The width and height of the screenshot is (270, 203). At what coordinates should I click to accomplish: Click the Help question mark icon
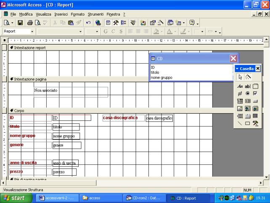pos(192,23)
